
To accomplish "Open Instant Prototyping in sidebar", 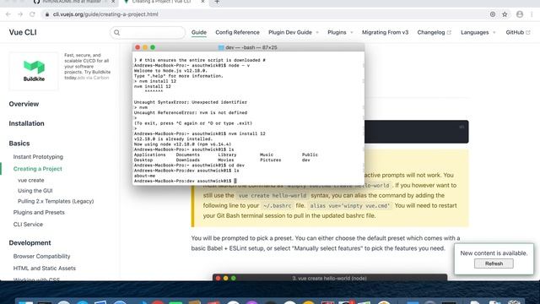I will click(x=38, y=157).
